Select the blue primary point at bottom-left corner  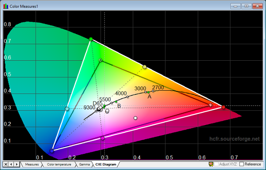[x=52, y=151]
